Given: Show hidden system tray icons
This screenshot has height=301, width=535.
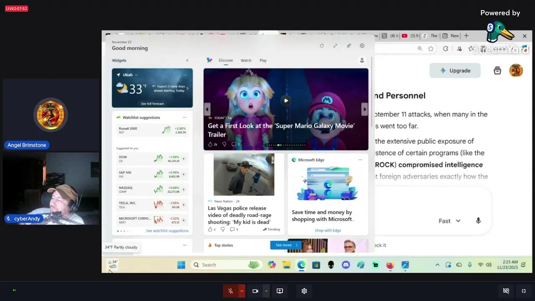Looking at the screenshot, I should click(x=437, y=265).
